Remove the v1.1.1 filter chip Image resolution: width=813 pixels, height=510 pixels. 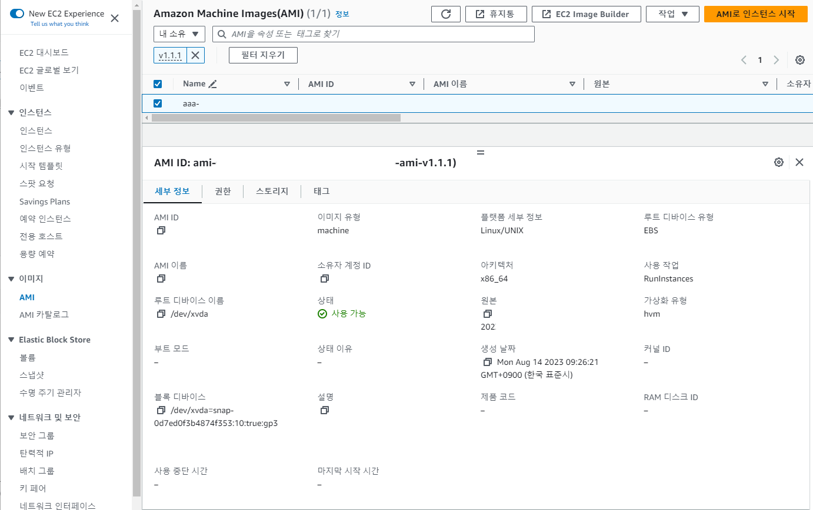coord(196,55)
